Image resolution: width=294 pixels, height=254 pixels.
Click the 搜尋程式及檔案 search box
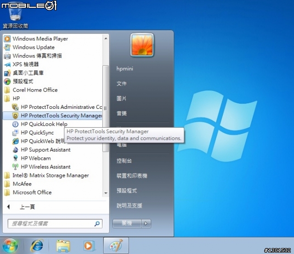pyautogui.click(x=55, y=224)
